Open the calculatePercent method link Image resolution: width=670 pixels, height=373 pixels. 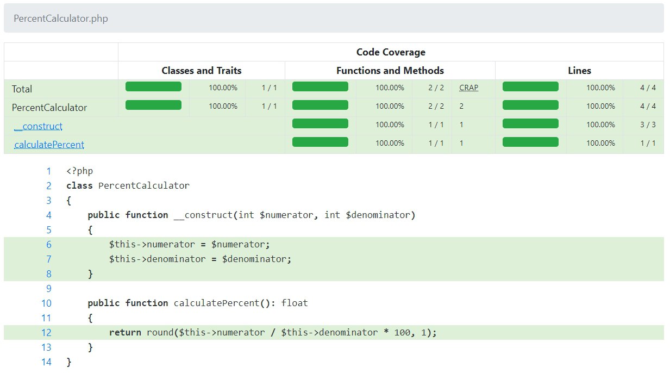coord(49,145)
